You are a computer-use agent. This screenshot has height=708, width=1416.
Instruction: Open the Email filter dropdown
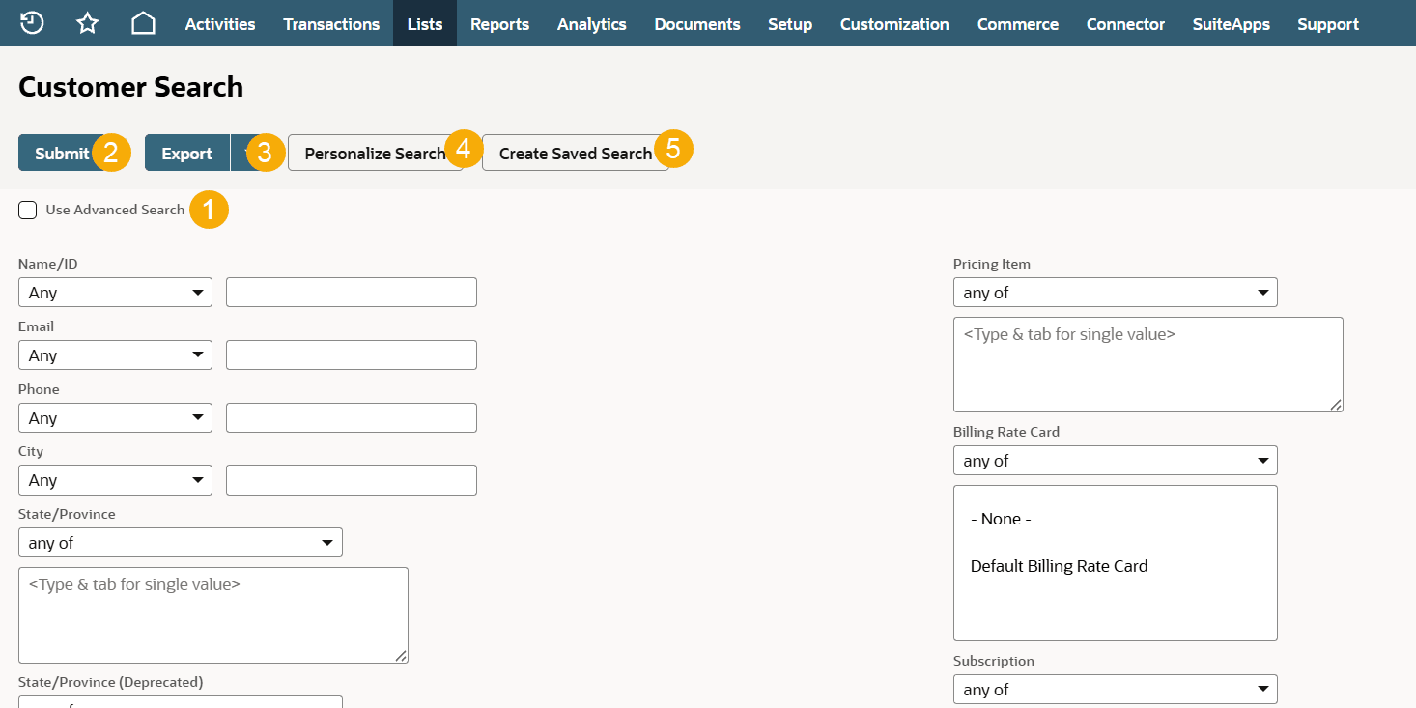[x=115, y=354]
